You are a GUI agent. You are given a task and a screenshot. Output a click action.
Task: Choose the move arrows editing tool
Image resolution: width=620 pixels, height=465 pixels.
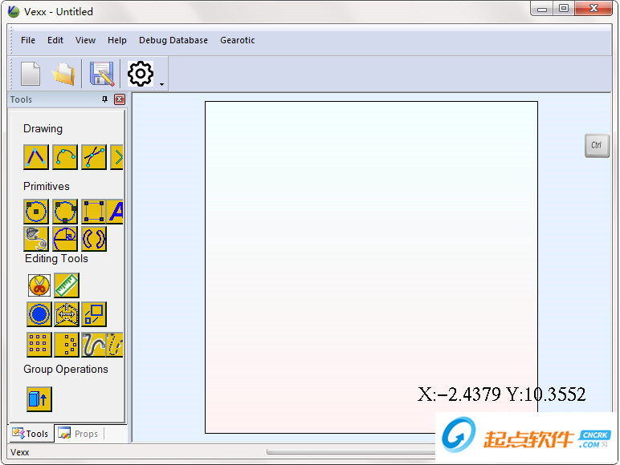(x=67, y=314)
